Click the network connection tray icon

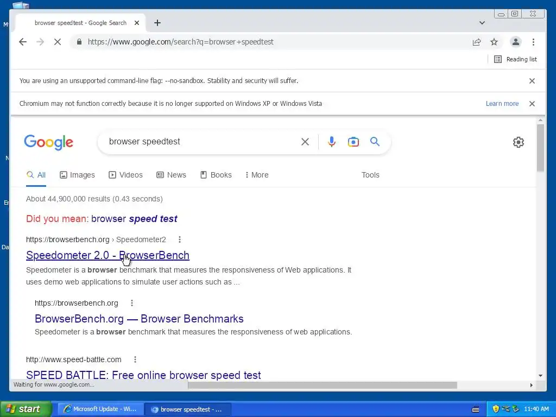coord(506,409)
